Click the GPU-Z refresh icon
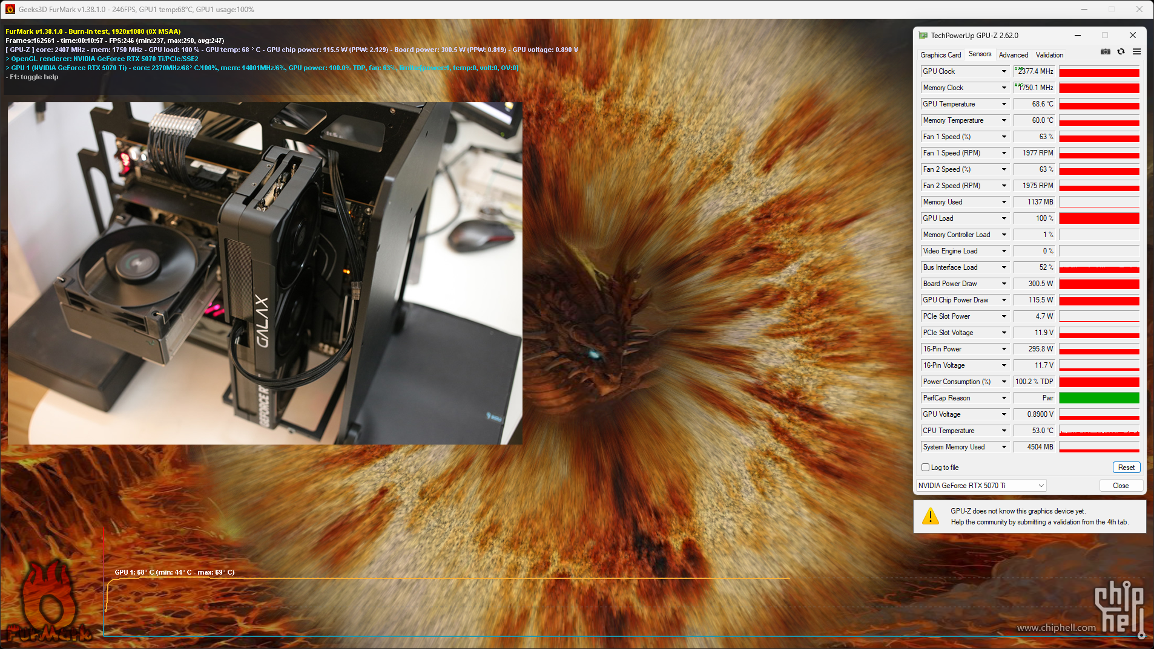 [1121, 52]
